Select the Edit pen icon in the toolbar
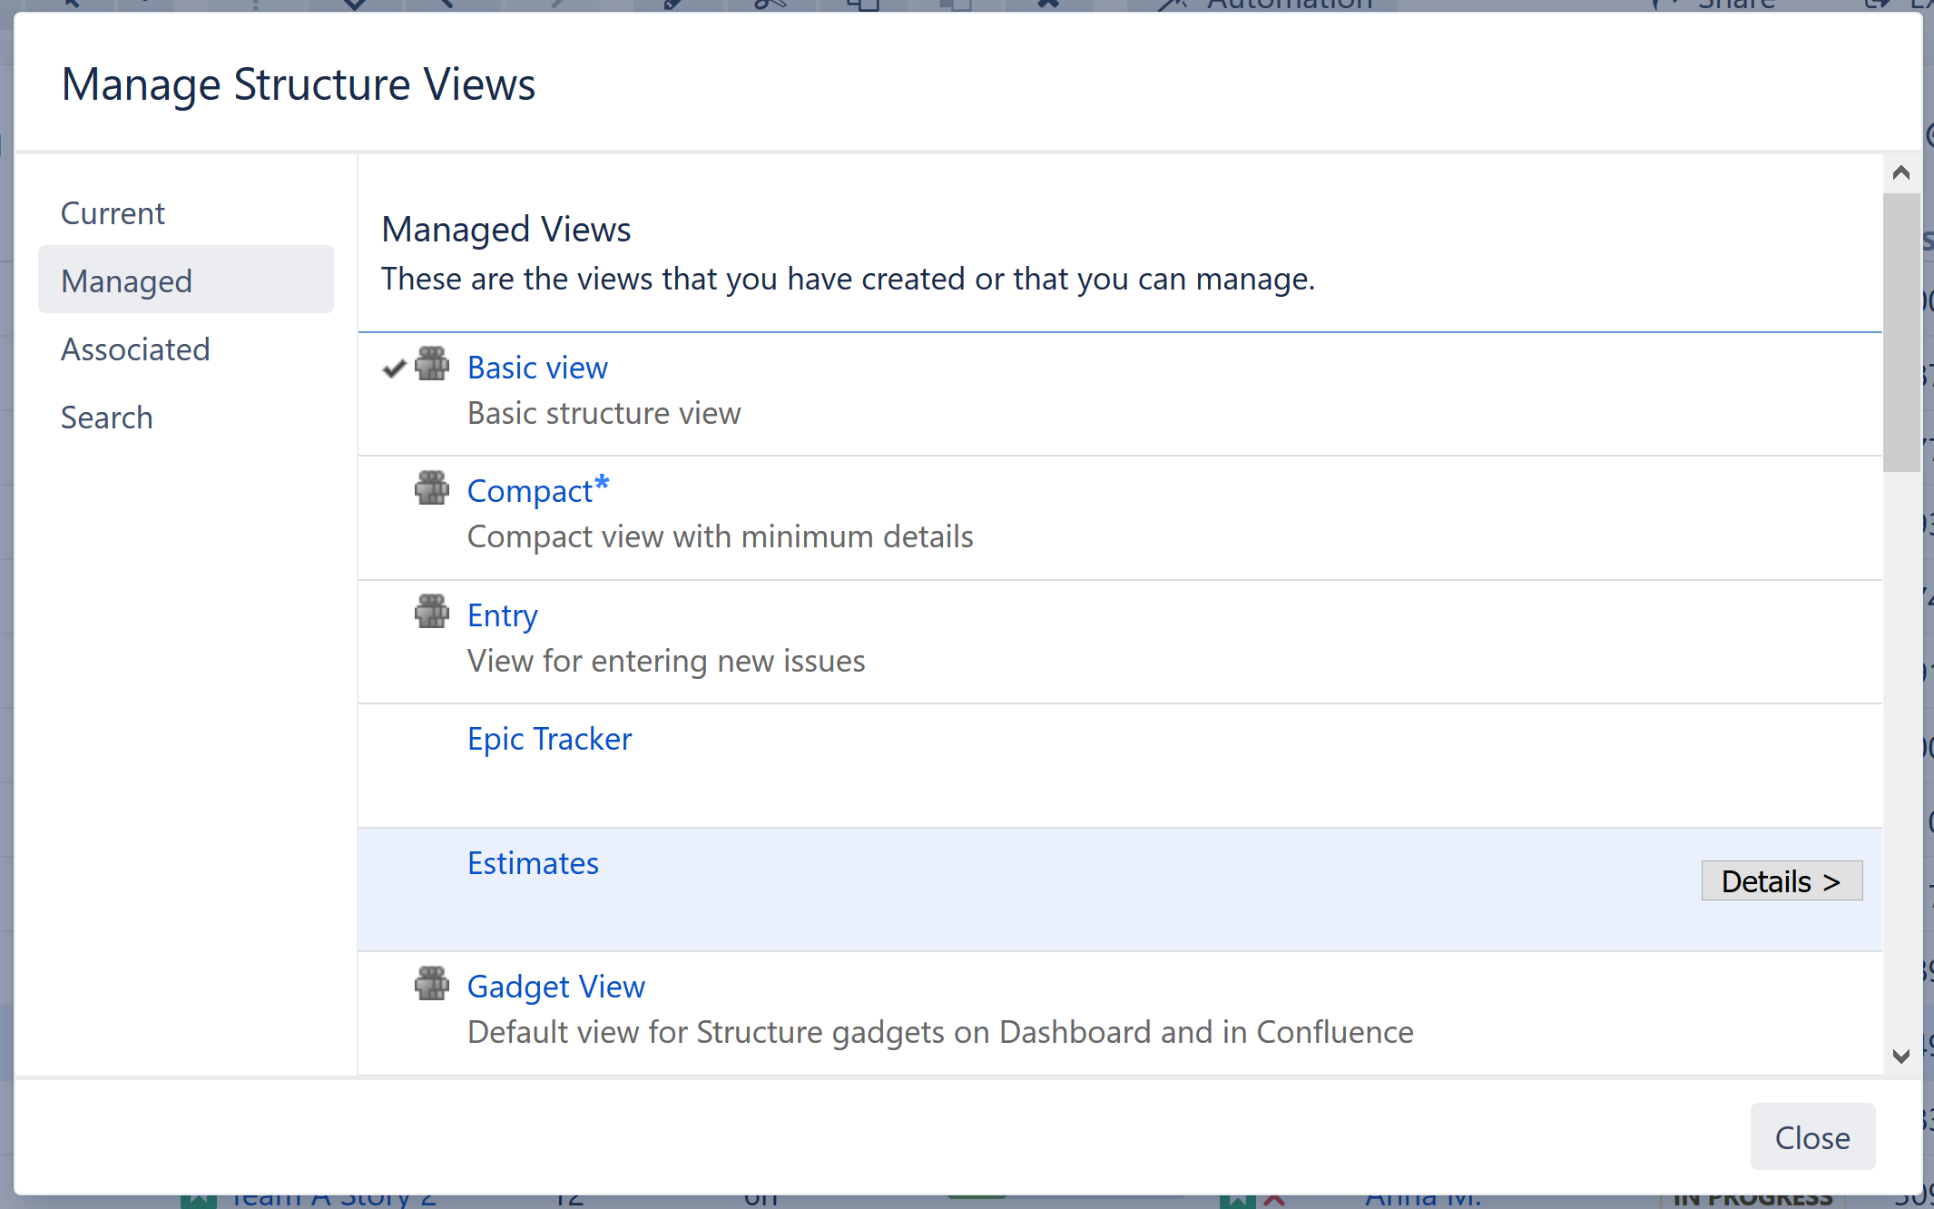Image resolution: width=1934 pixels, height=1209 pixels. pos(669,5)
